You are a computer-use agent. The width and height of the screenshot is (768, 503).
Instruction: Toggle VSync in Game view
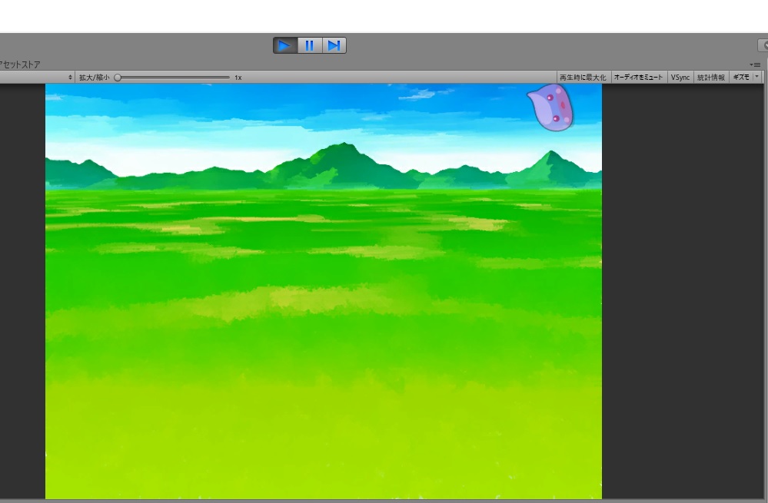[x=680, y=78]
